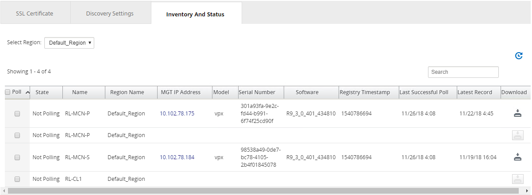This screenshot has height=195, width=532.
Task: Download record for the 10.102.78.175 row
Action: pyautogui.click(x=517, y=113)
